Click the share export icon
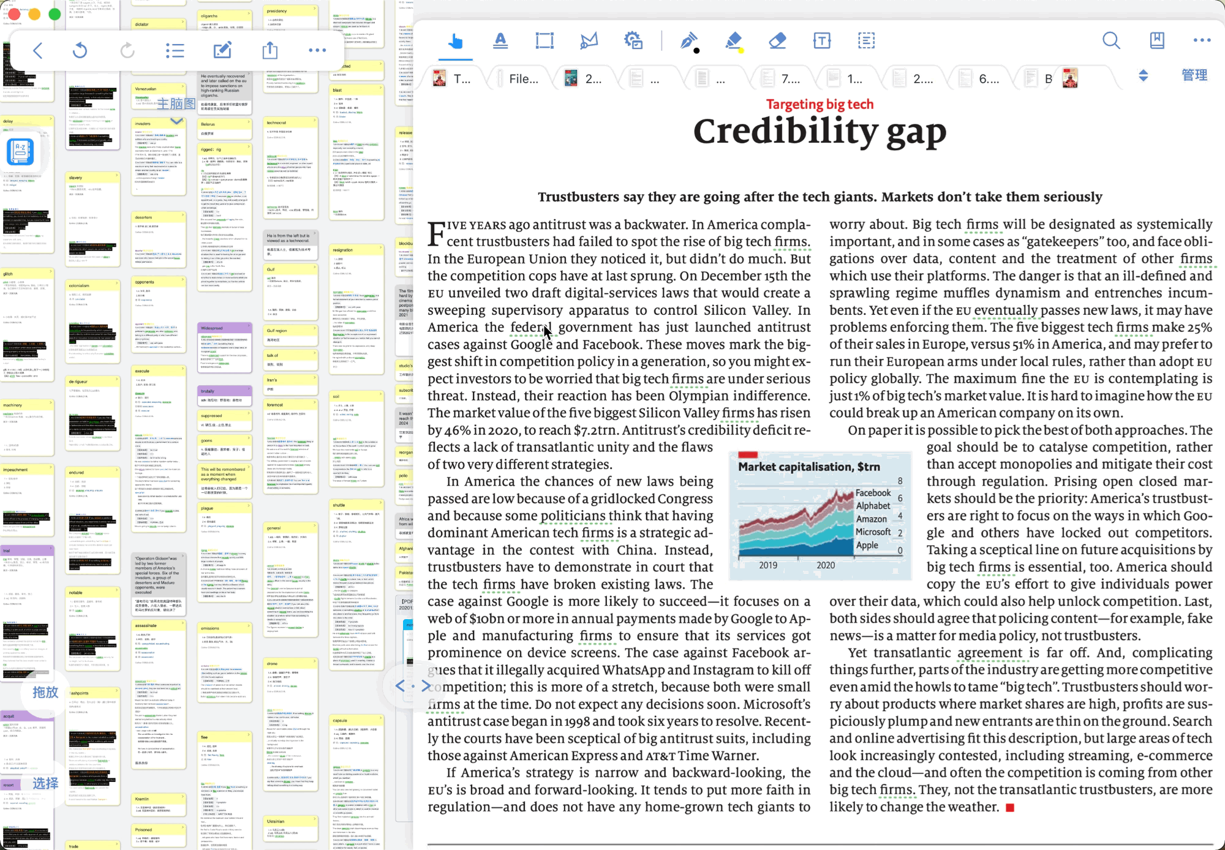This screenshot has height=850, width=1225. click(x=270, y=50)
